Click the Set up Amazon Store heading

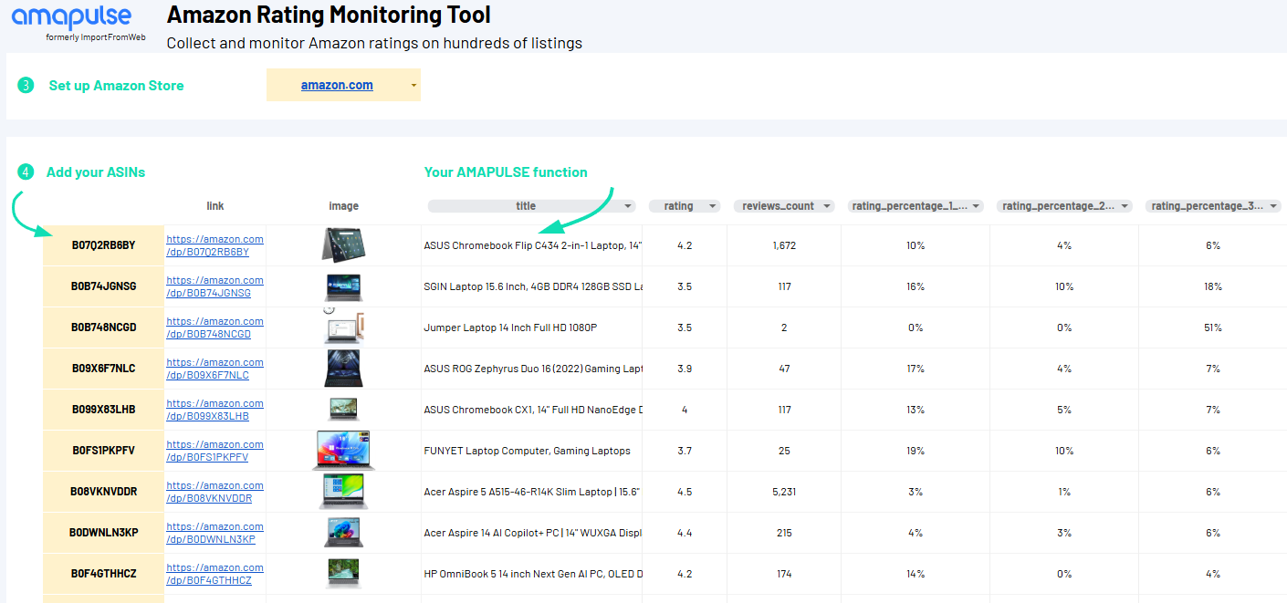[116, 86]
